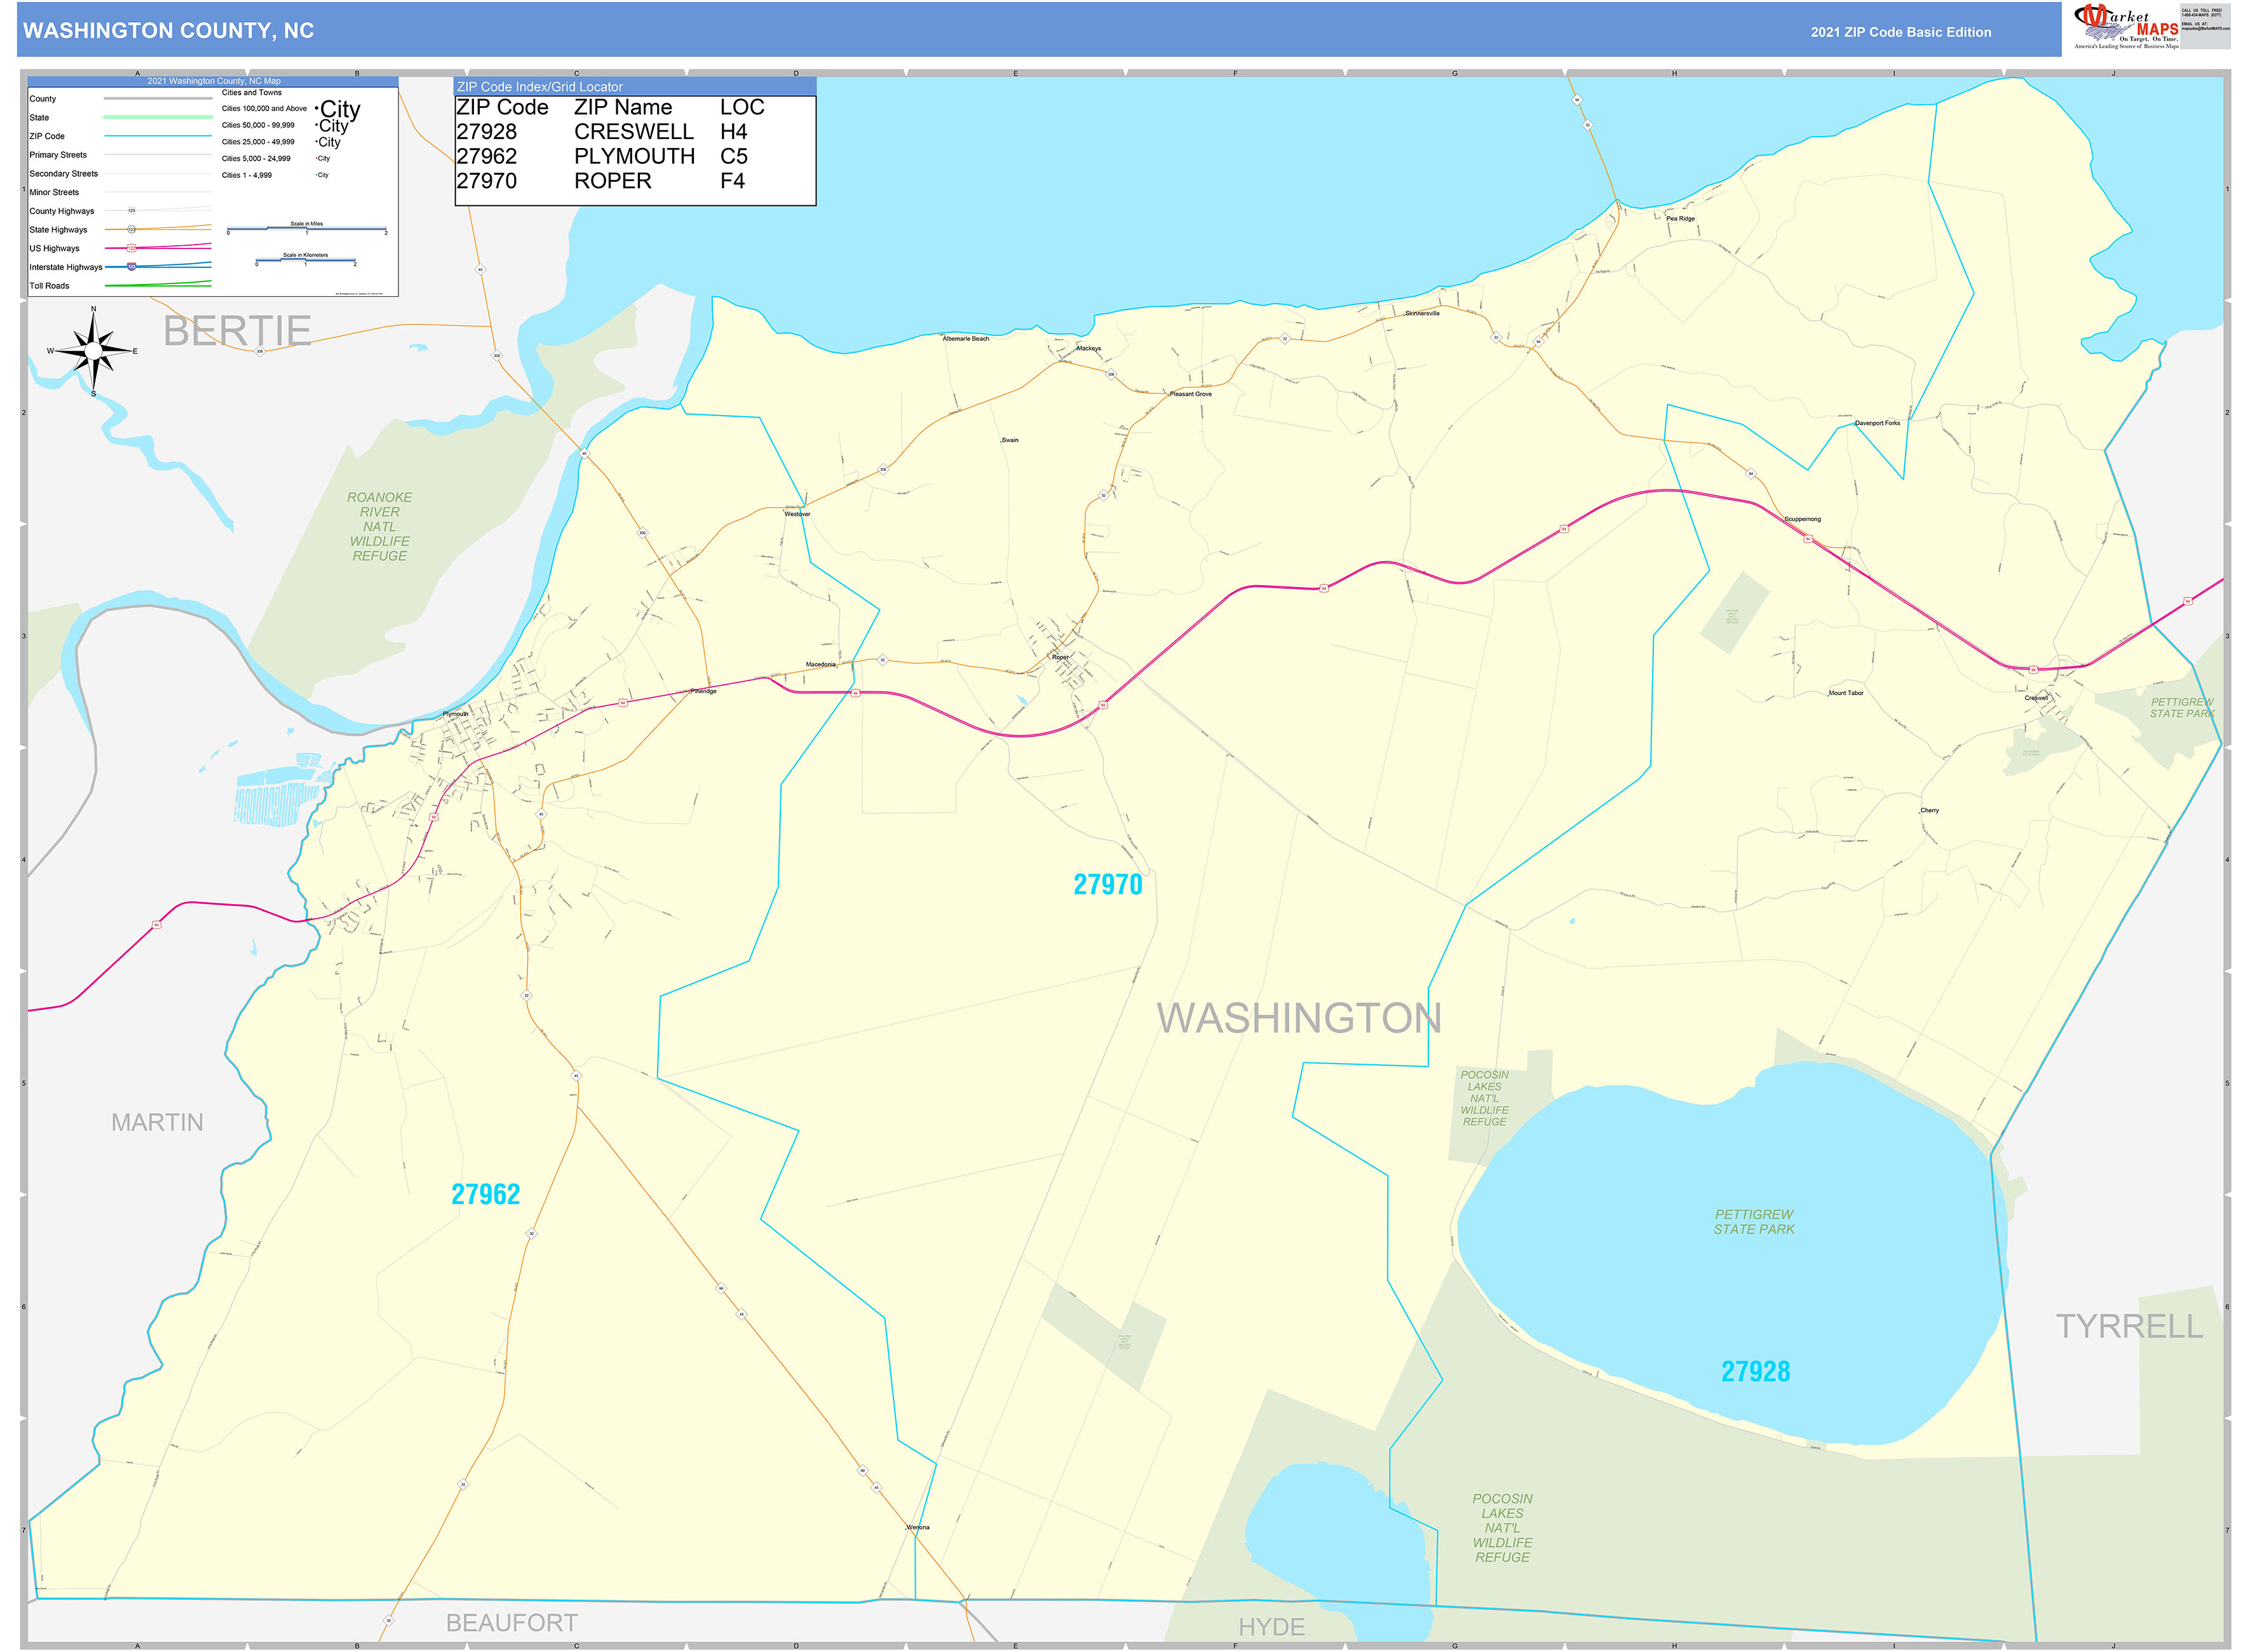Select the ZIP Code line entry in legend
The image size is (2250, 1652).
pos(159,136)
